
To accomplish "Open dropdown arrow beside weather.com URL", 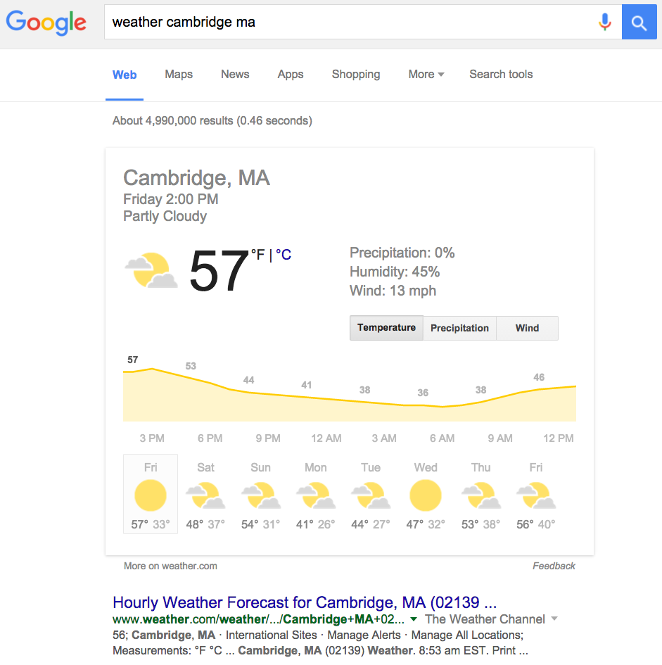I will click(414, 619).
